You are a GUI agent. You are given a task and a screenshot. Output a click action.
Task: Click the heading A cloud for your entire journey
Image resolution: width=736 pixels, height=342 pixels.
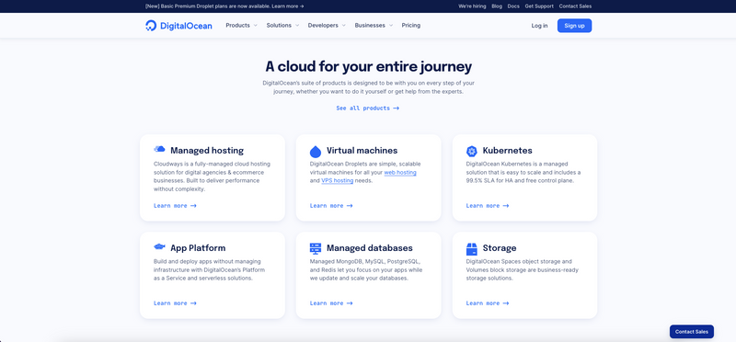click(x=369, y=66)
